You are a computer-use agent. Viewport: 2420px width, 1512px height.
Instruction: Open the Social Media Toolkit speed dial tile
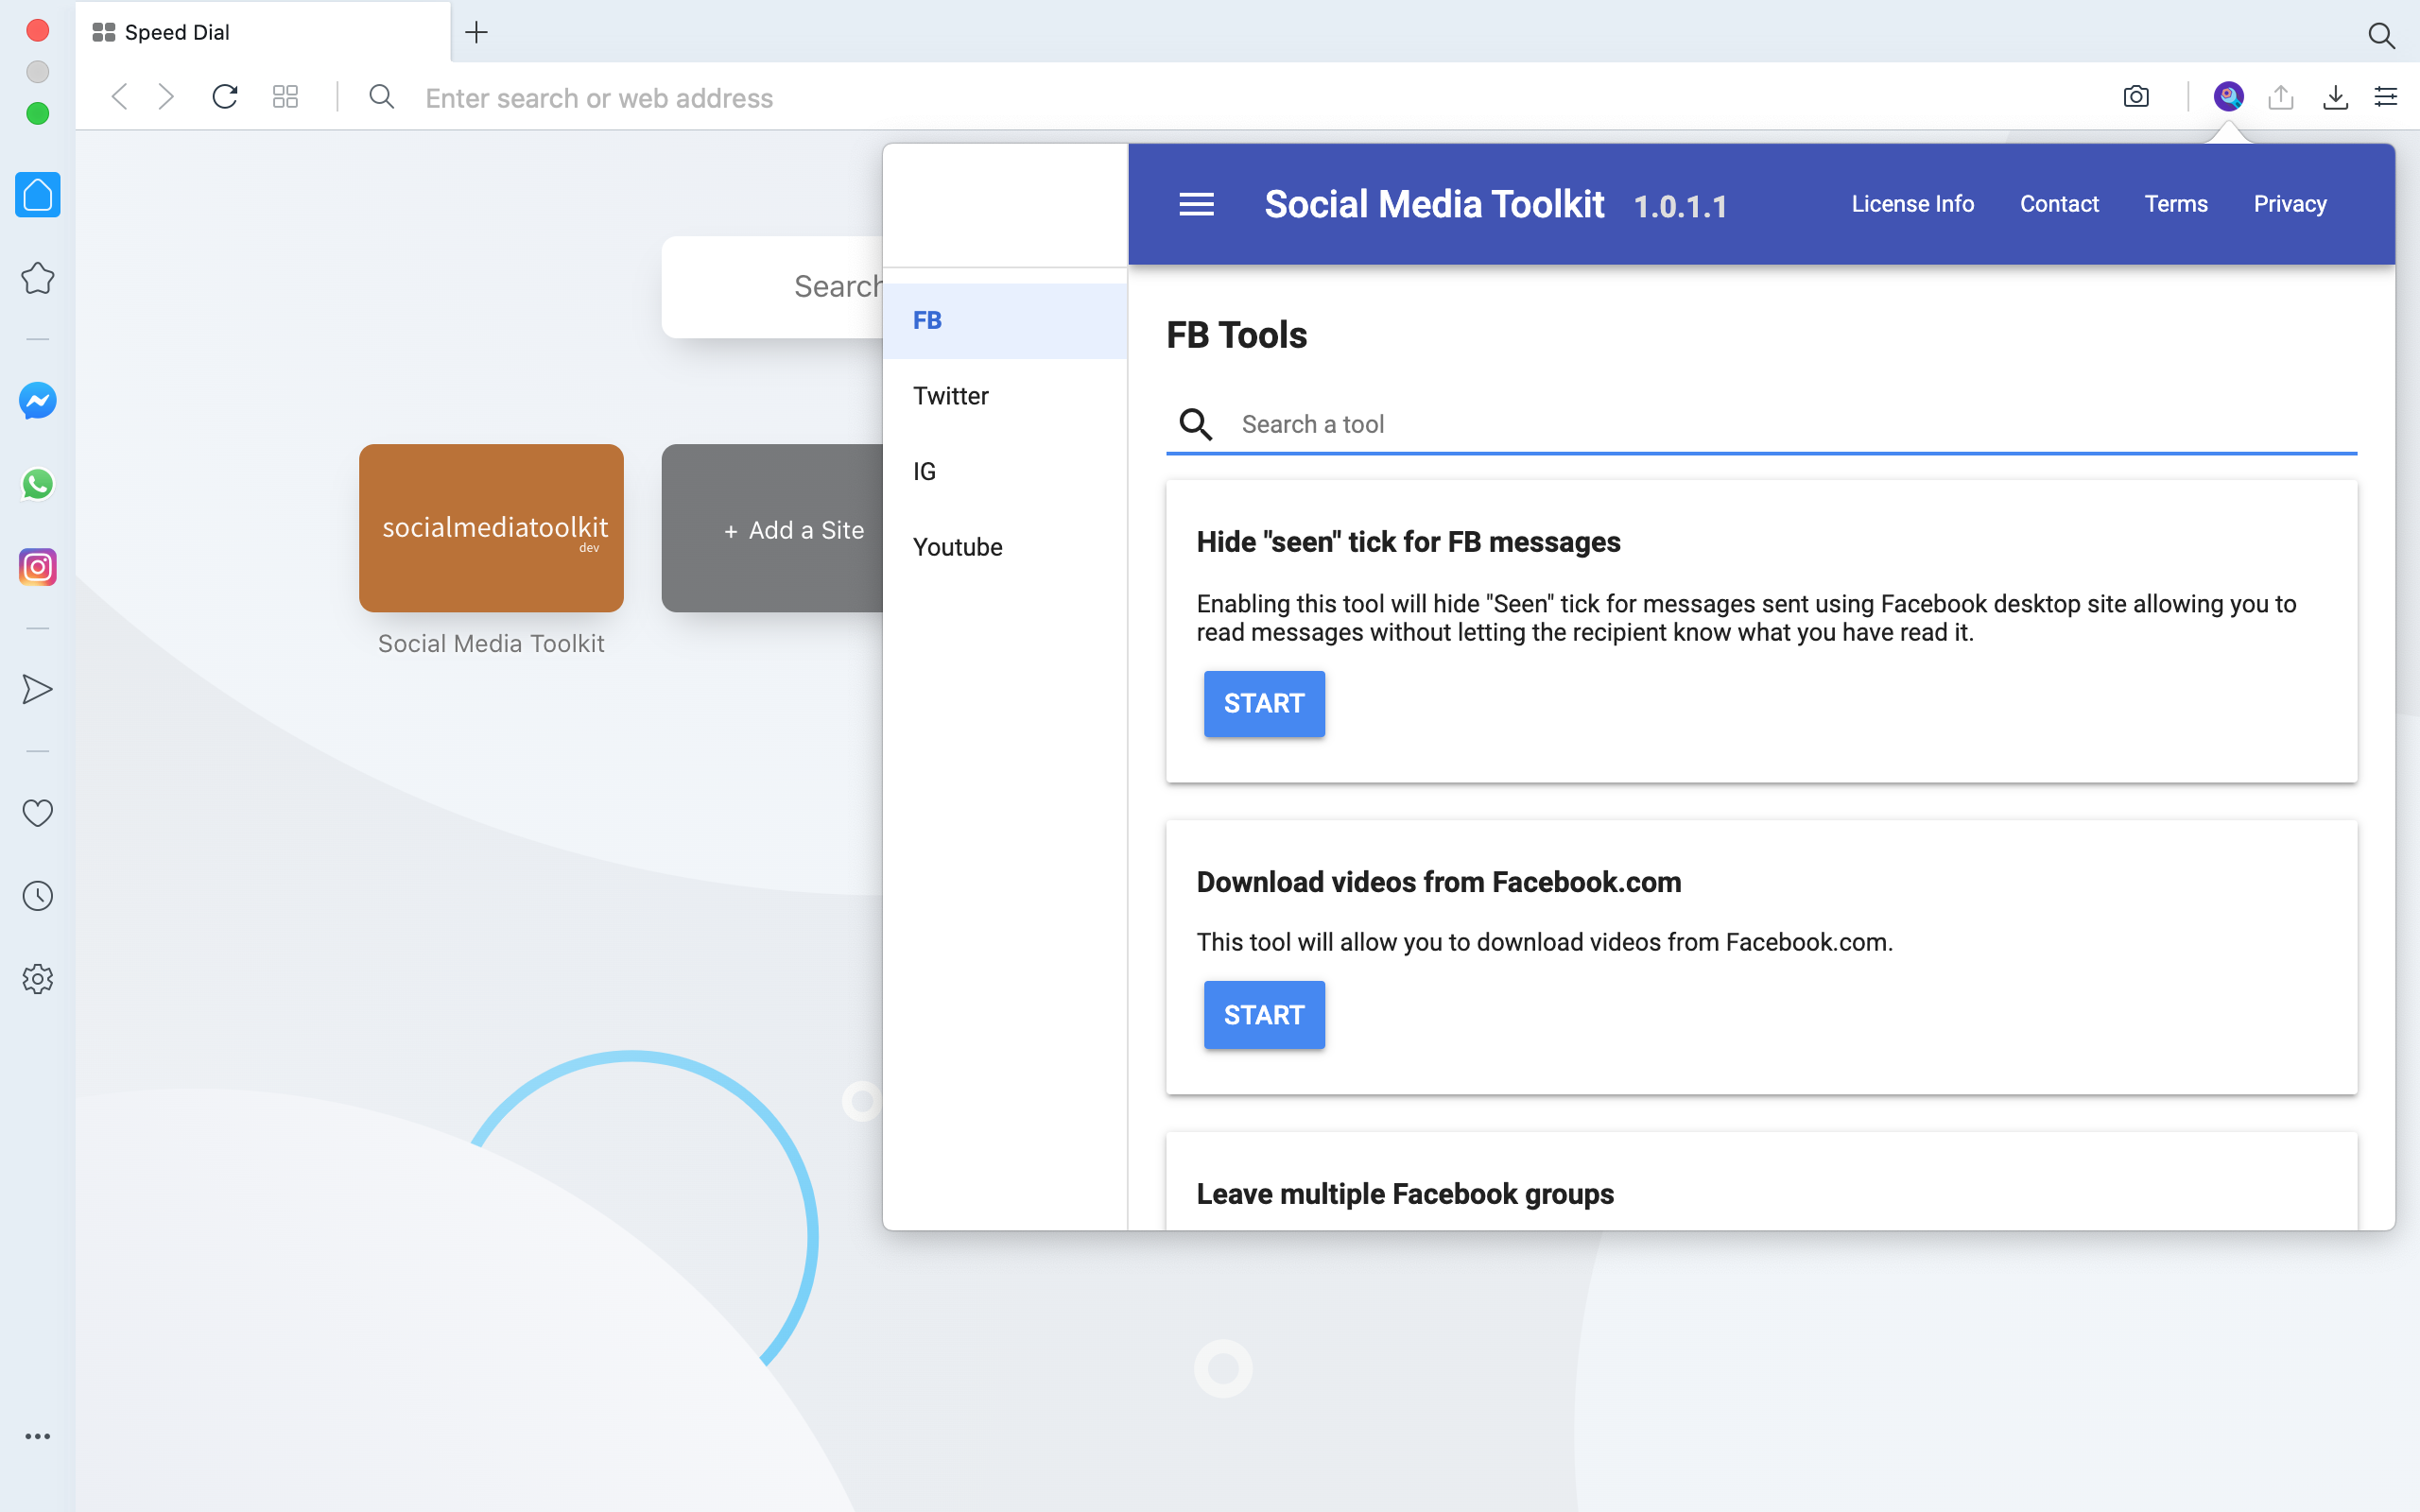tap(491, 528)
